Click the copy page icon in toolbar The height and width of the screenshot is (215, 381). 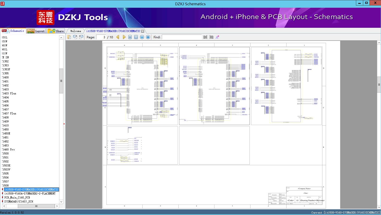[69, 37]
